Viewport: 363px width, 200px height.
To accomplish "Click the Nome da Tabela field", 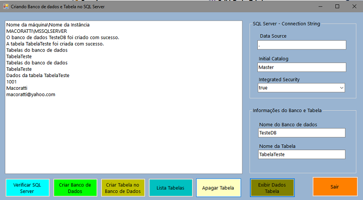I will (x=302, y=154).
